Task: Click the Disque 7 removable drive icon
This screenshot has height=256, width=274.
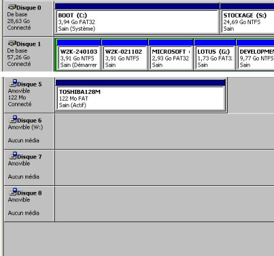Action: coord(13,156)
